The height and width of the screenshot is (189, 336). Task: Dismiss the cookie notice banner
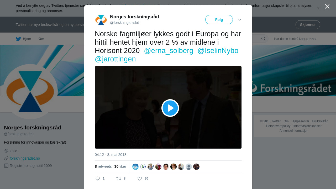(318, 8)
